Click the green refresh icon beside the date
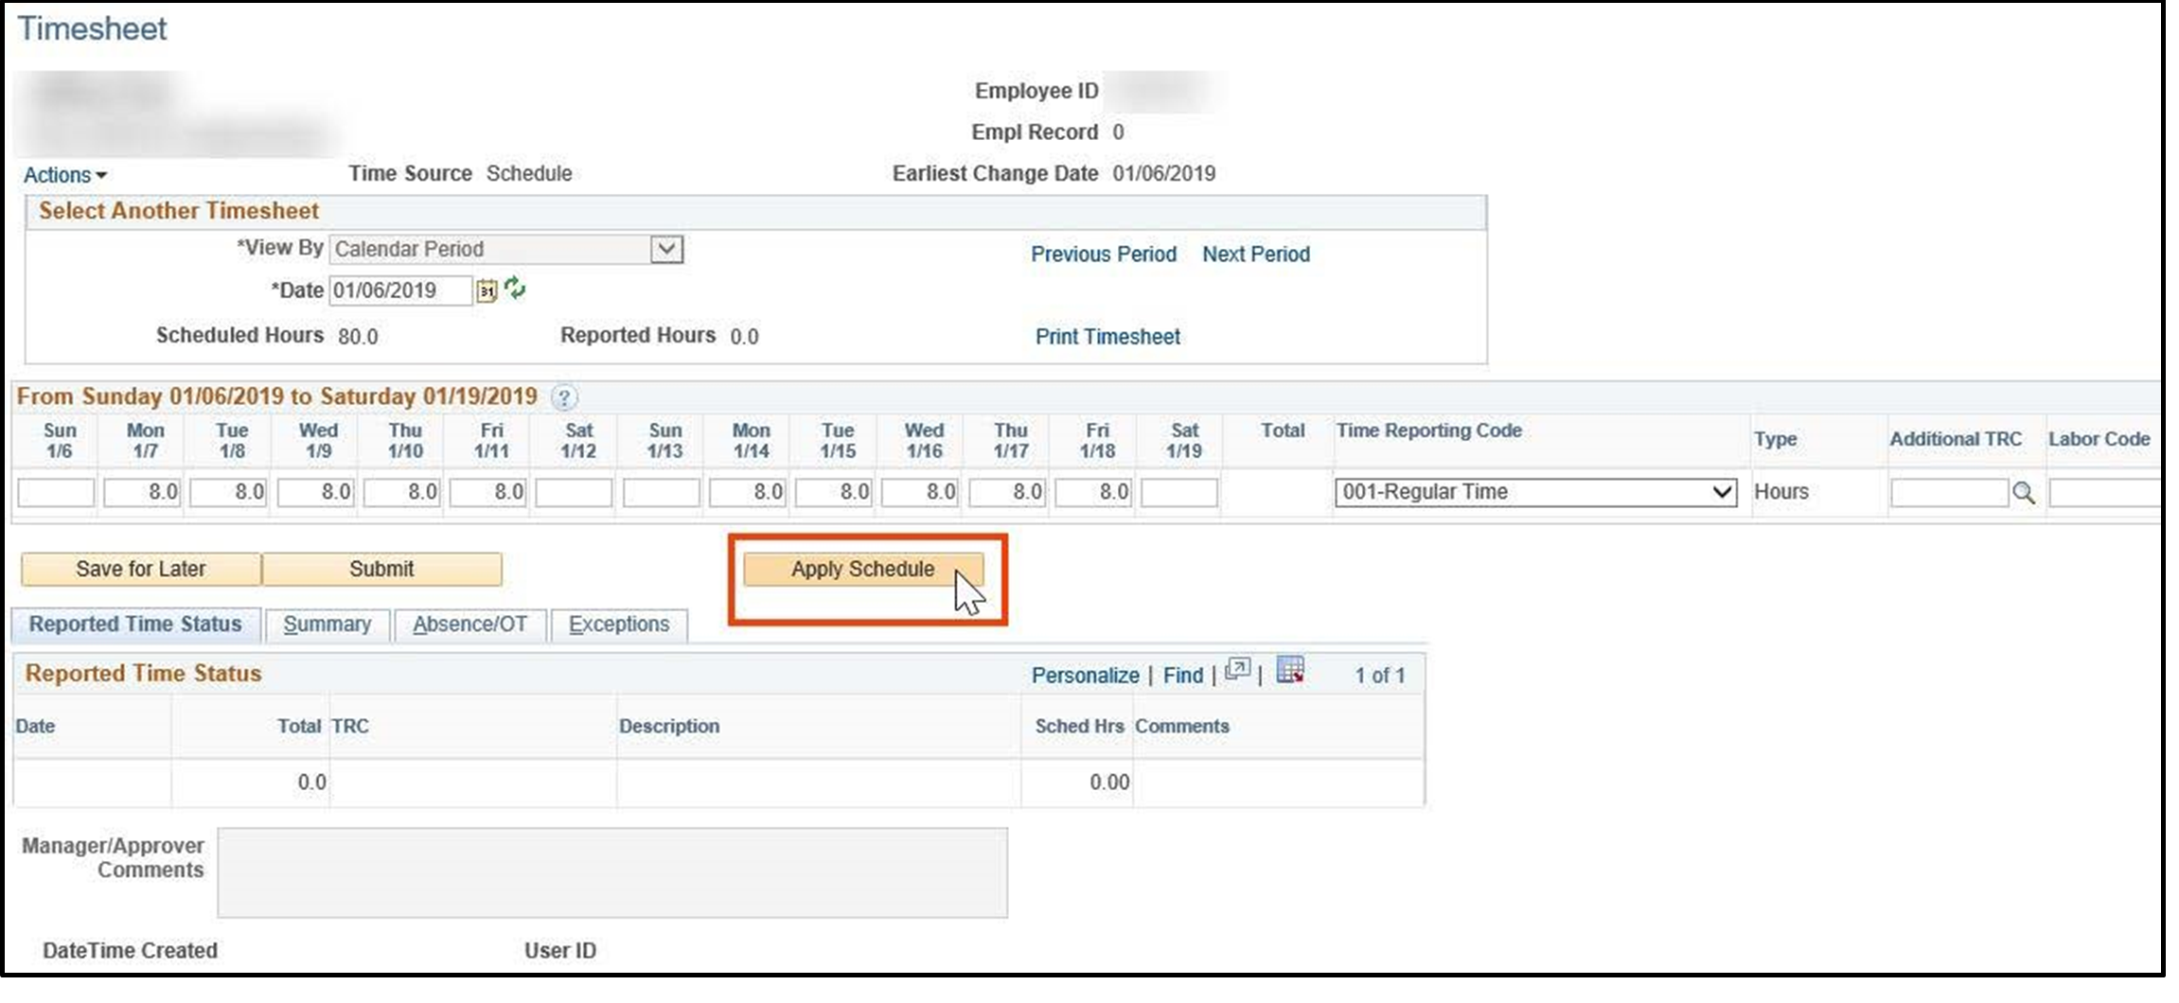This screenshot has width=2179, height=1003. coord(514,290)
